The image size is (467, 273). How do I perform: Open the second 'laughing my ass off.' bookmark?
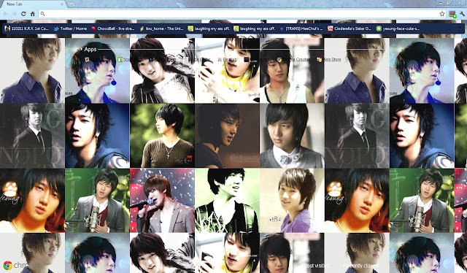coord(255,28)
